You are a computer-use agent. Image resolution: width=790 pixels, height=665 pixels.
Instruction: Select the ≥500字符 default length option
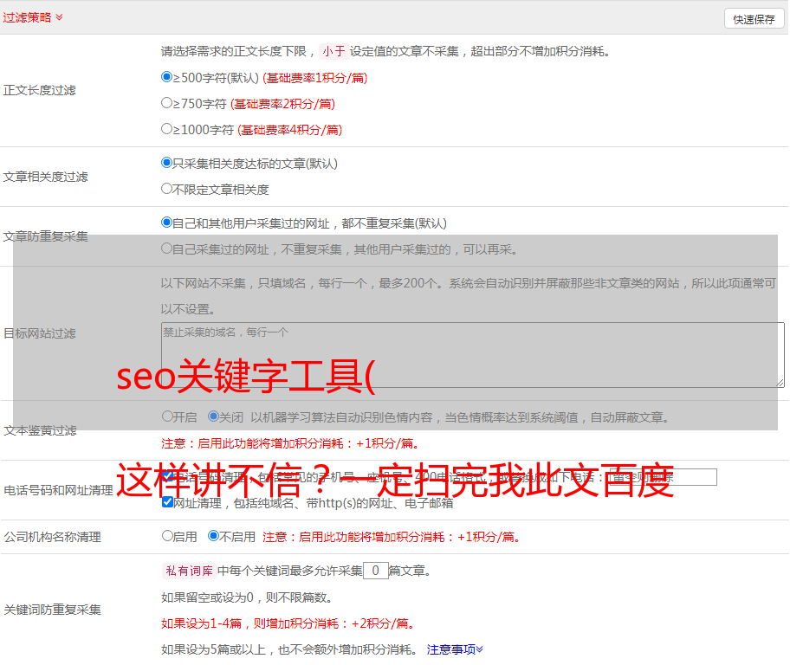[166, 76]
